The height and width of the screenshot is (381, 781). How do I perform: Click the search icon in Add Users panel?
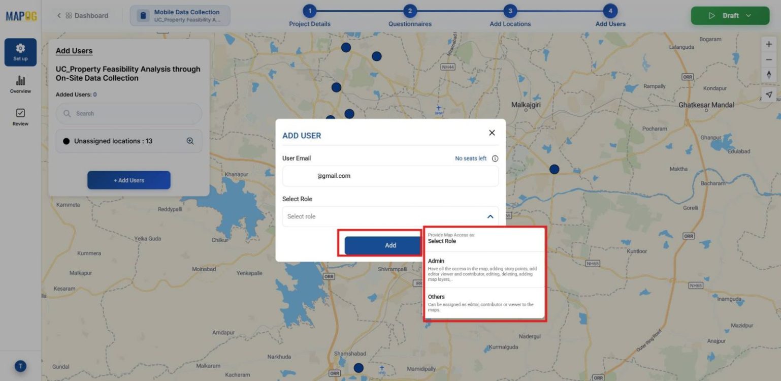68,113
